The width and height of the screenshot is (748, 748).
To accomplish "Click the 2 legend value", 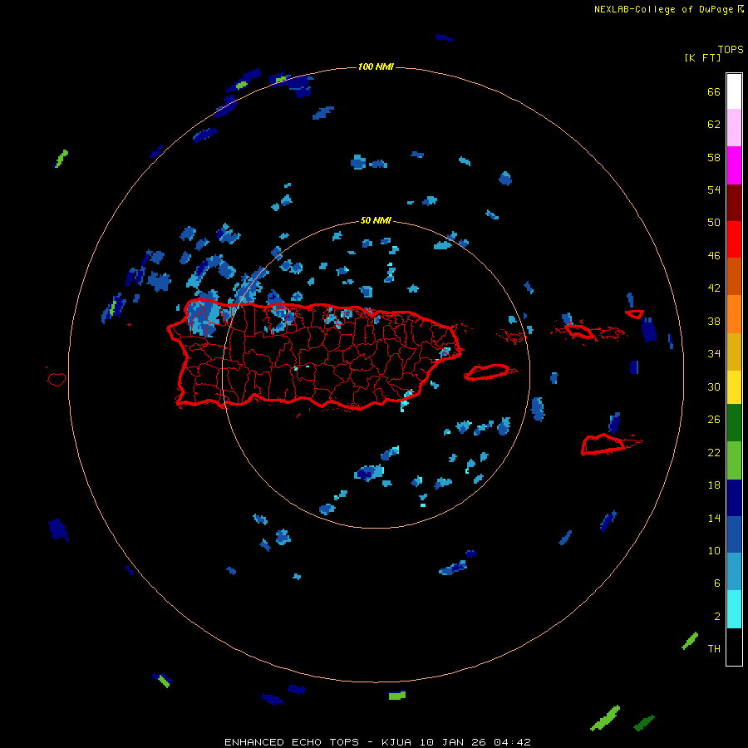I will (717, 616).
